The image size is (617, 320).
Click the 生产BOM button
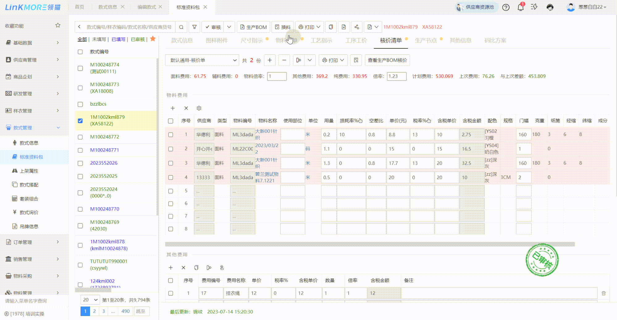[x=254, y=27]
